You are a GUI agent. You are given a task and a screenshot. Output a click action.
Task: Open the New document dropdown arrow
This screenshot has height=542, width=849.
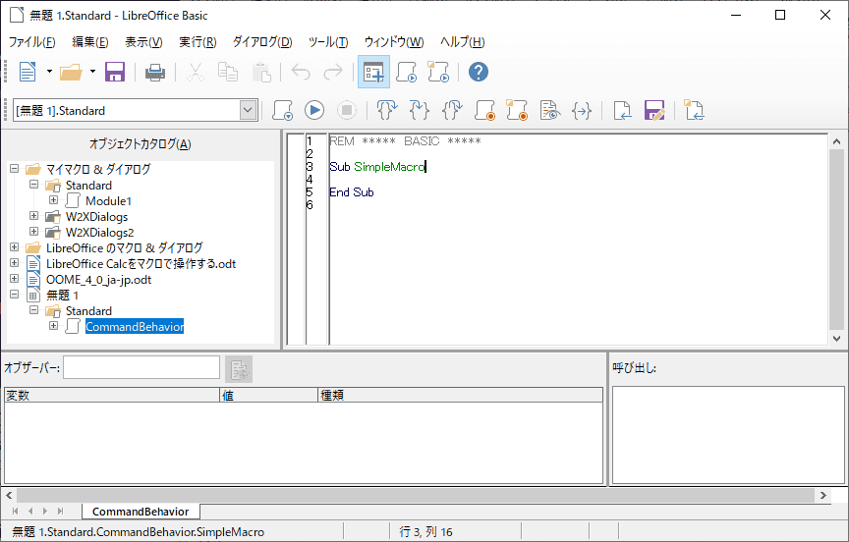click(49, 72)
